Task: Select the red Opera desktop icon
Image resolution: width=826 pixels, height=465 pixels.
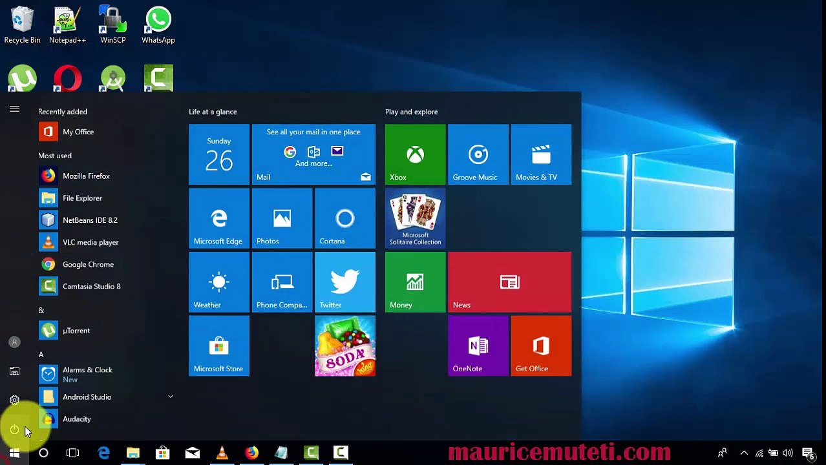Action: [67, 79]
